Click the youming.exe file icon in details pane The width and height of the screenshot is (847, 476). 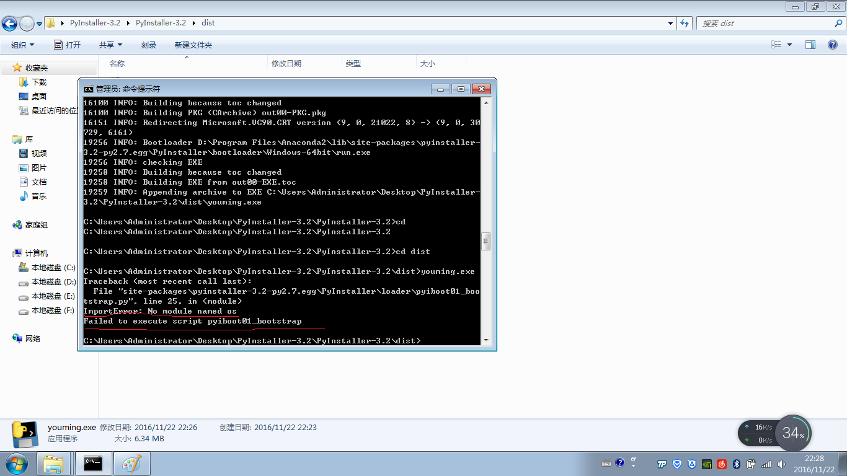pyautogui.click(x=25, y=434)
